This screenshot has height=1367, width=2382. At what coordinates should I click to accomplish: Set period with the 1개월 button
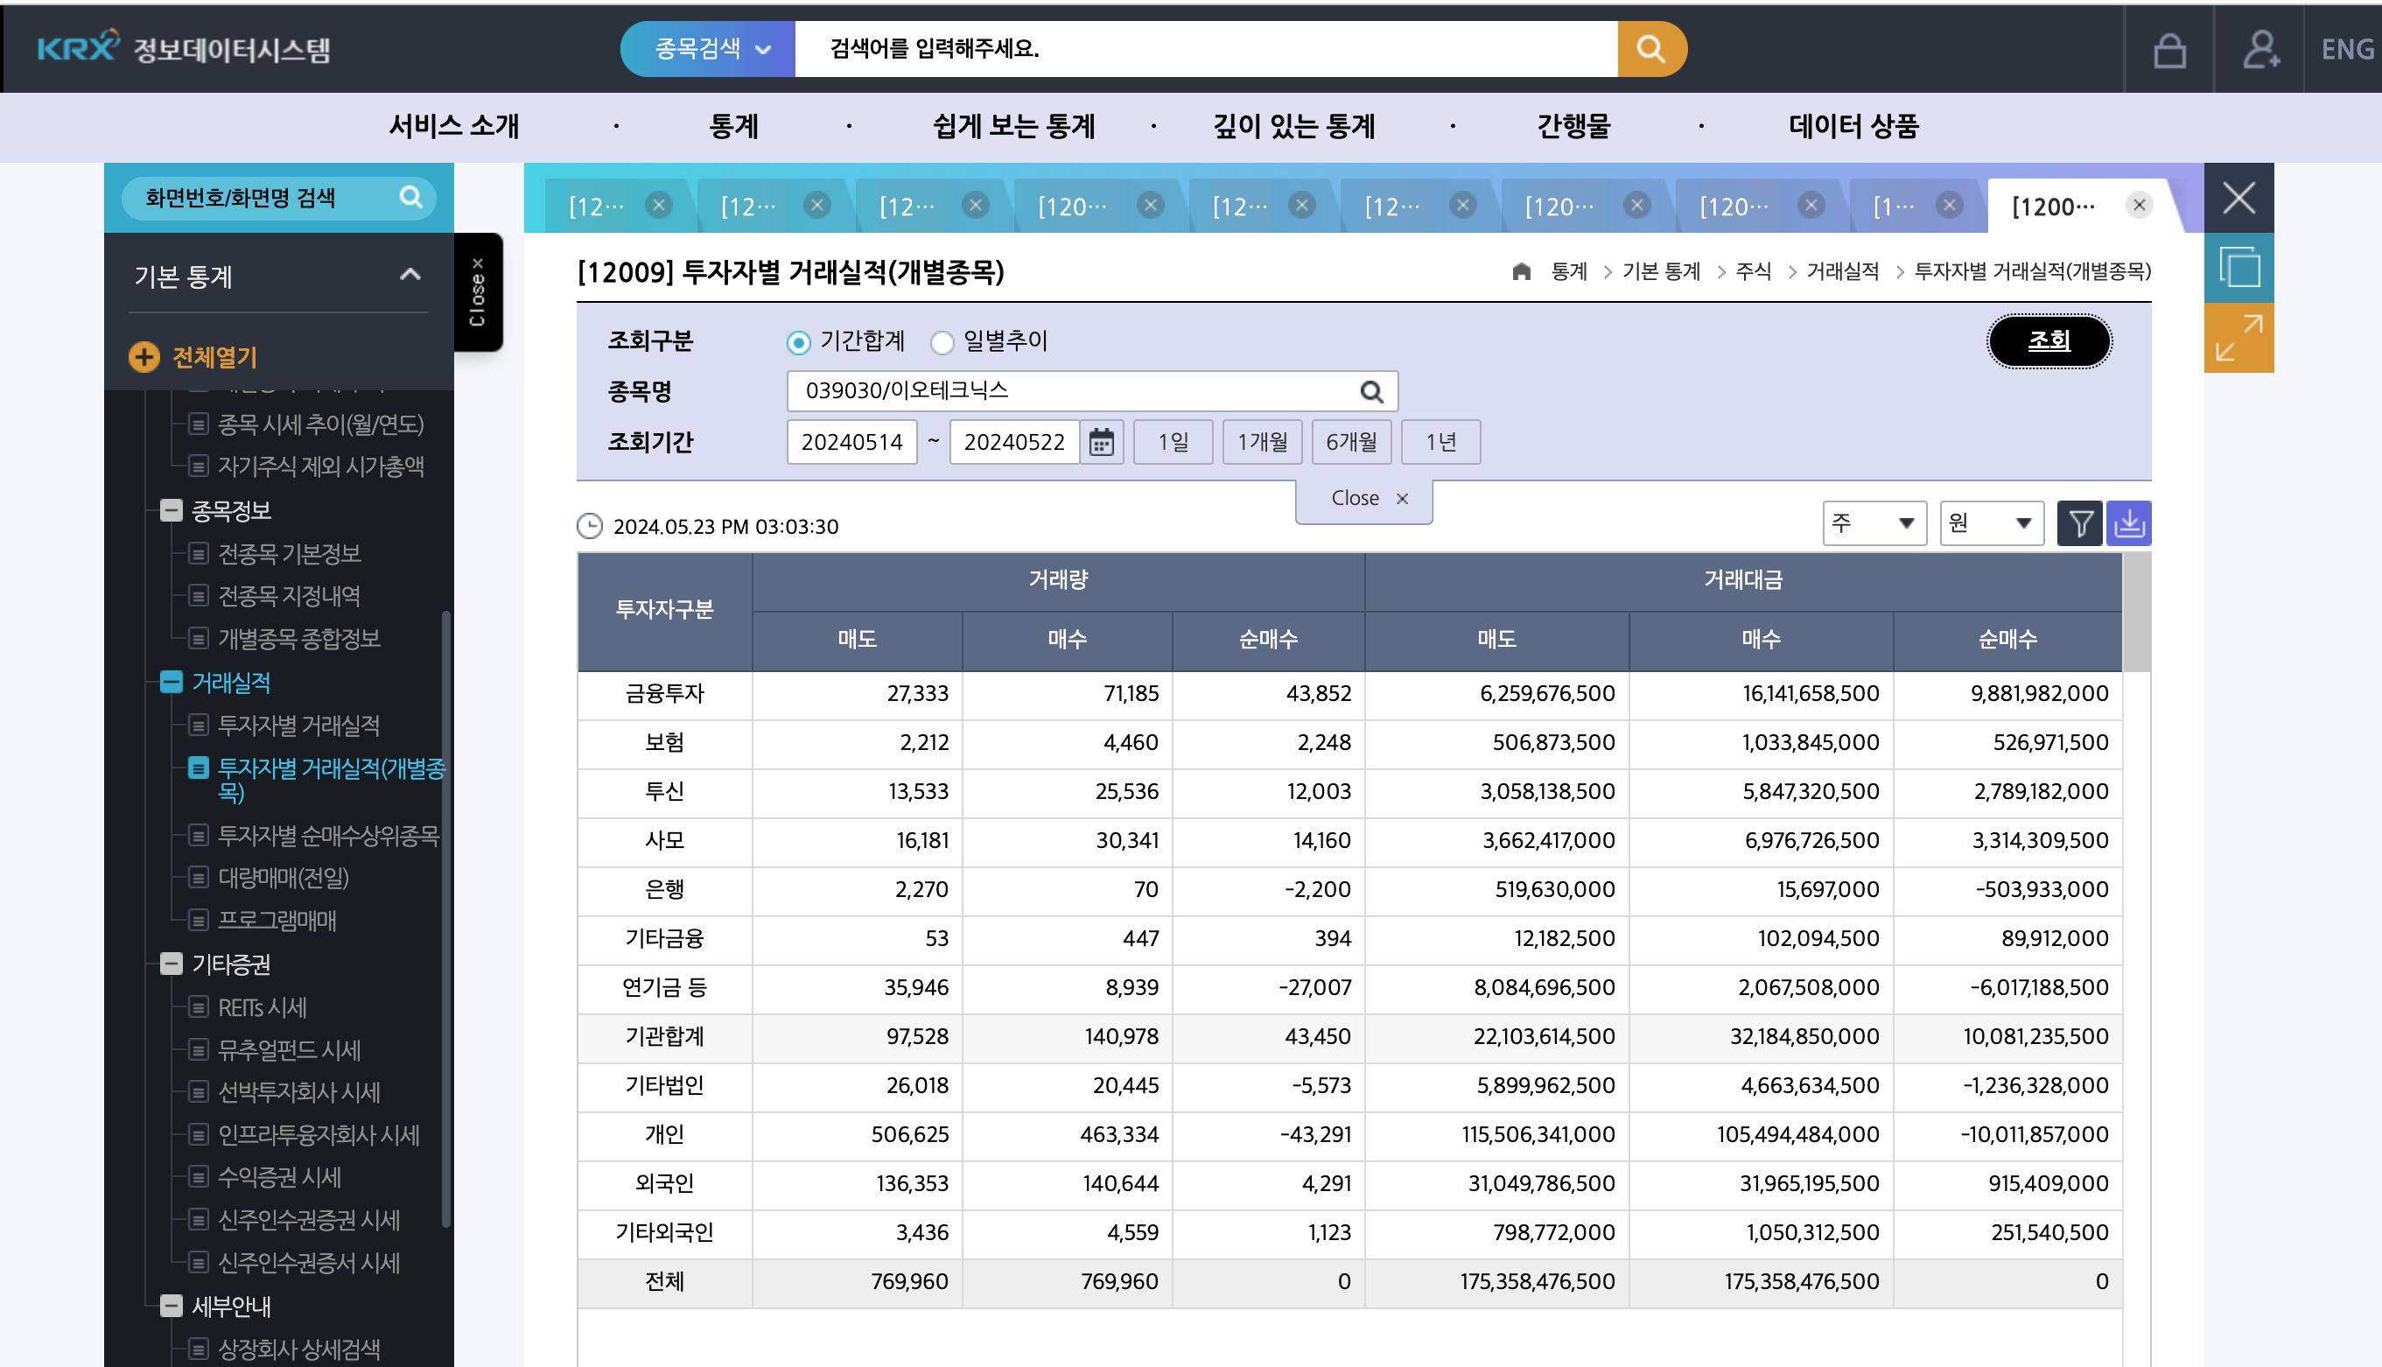coord(1261,442)
